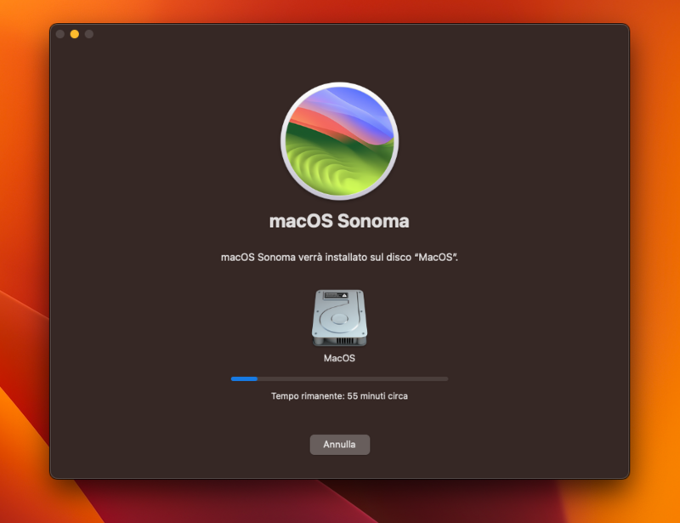Image resolution: width=680 pixels, height=523 pixels.
Task: Click the "Tempo rimanente: 55 minuti circa" text
Action: point(340,396)
